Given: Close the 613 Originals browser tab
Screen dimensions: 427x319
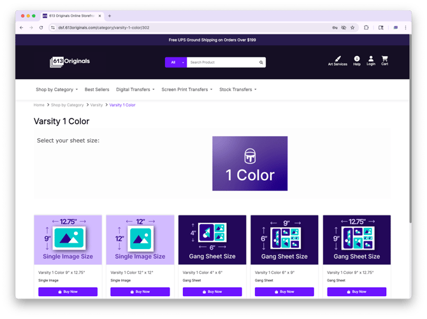Looking at the screenshot, I should [x=99, y=16].
